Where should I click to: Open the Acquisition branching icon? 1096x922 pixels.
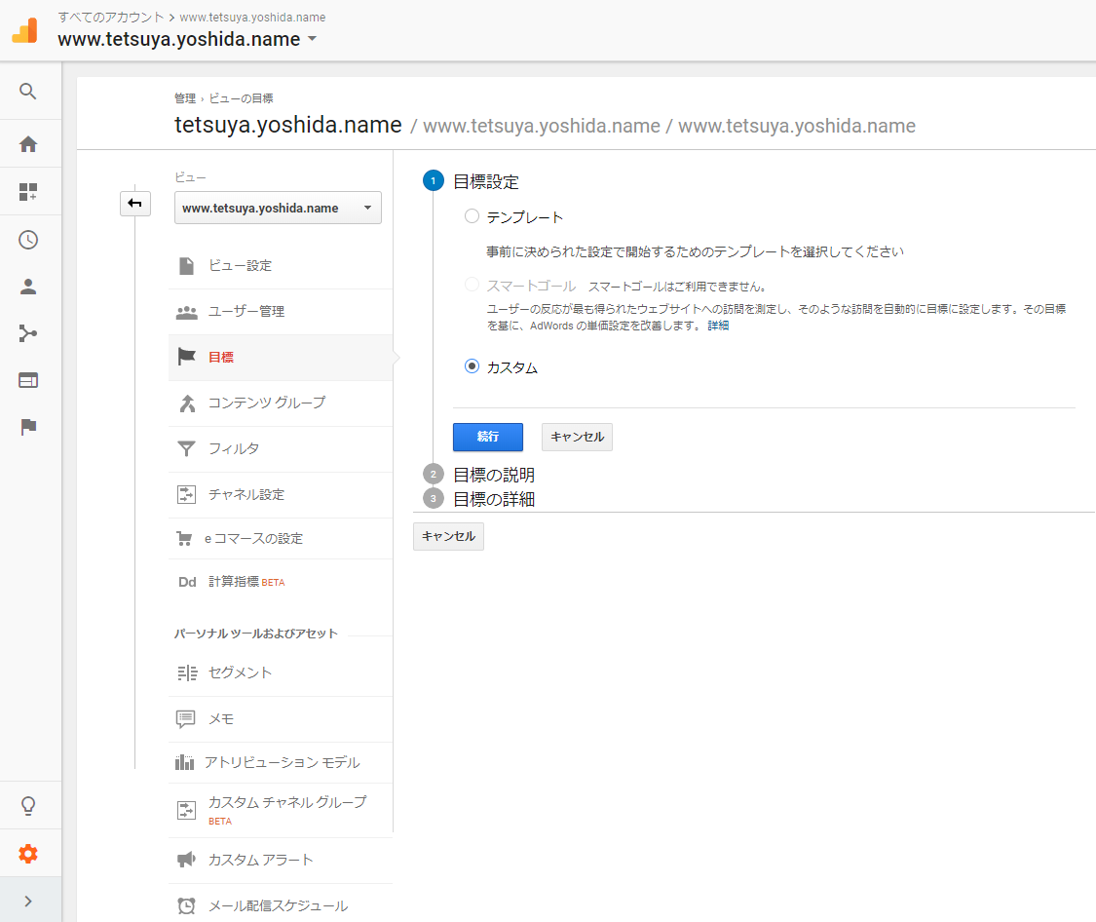pyautogui.click(x=28, y=333)
